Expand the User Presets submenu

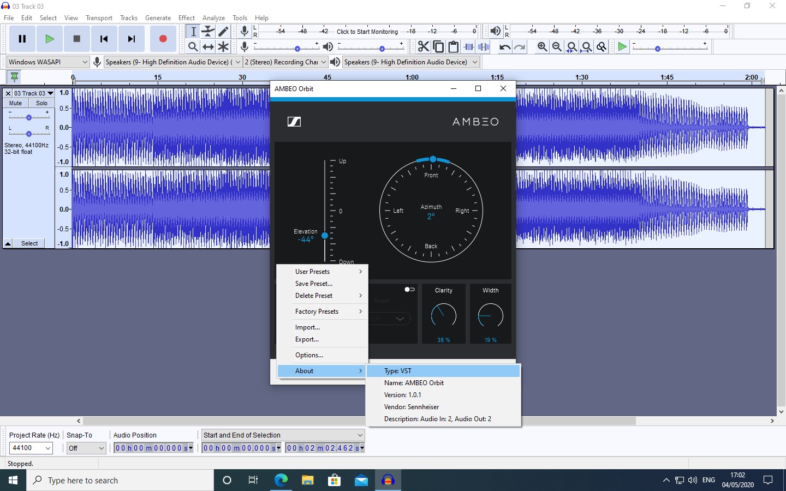coord(323,272)
